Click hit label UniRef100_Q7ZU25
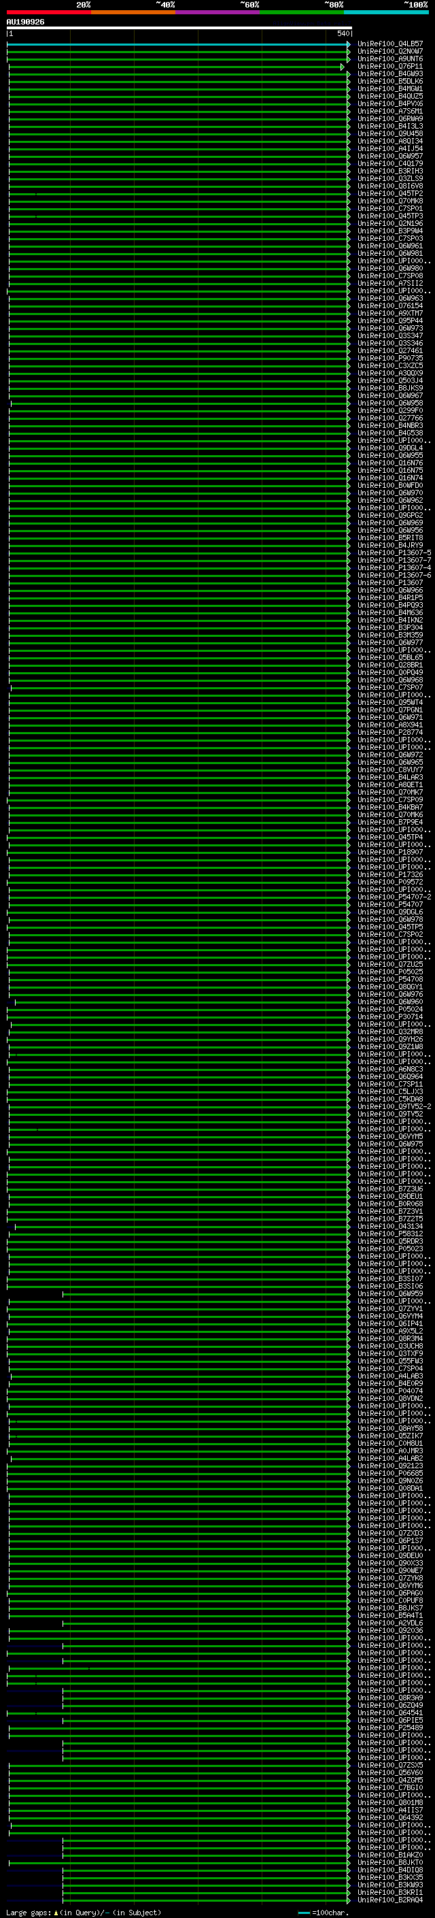Viewport: 435px width, 1918px height. click(x=390, y=964)
